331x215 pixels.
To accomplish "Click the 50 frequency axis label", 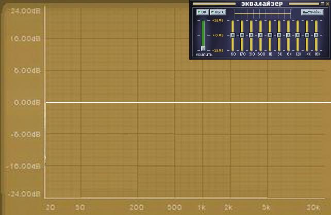I will [80, 207].
